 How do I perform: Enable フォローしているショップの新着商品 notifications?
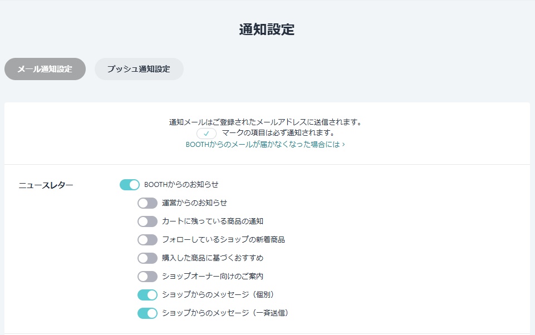click(x=147, y=239)
